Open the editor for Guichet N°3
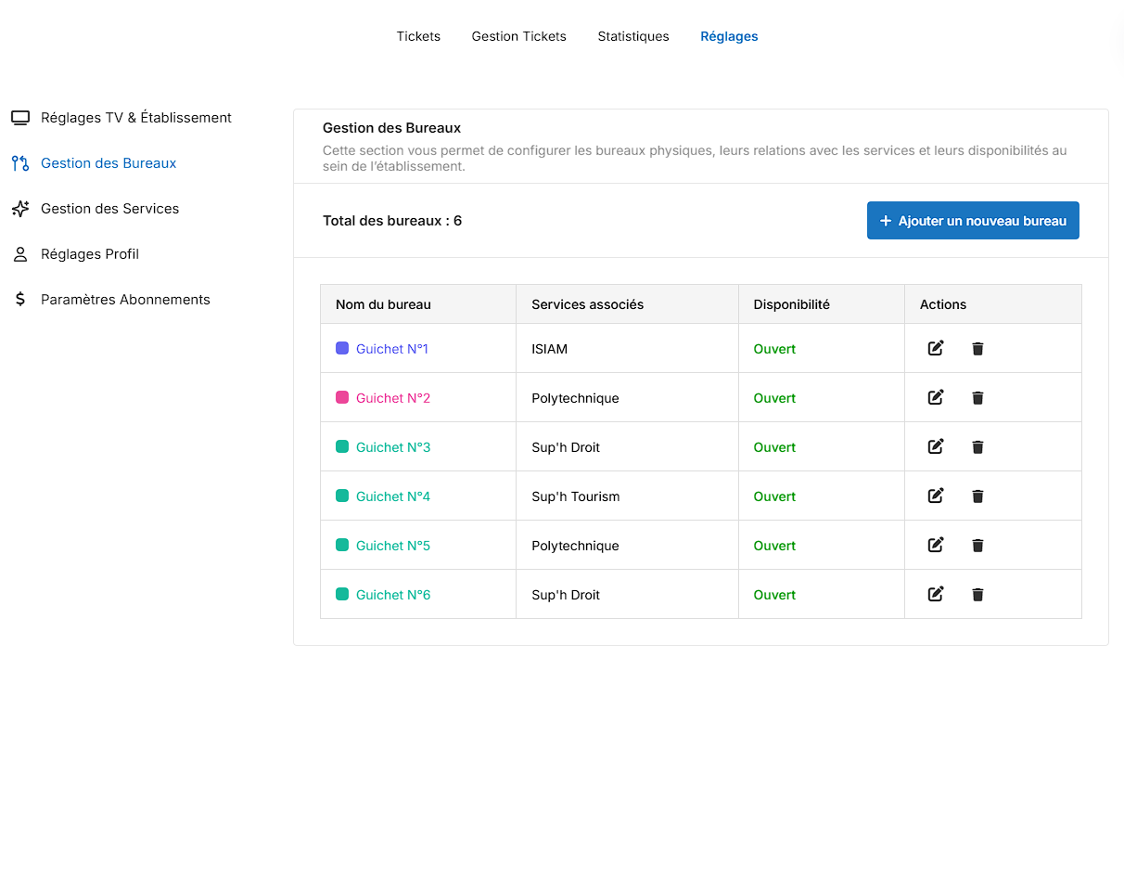The image size is (1124, 889). point(936,446)
